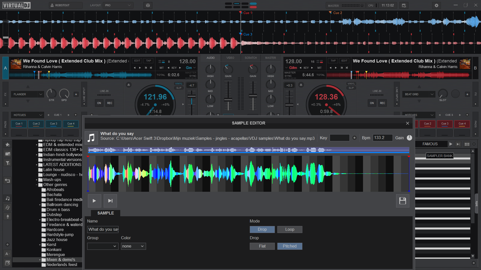Click the 3D cube icon beside the layout selector
This screenshot has width=481, height=270.
(148, 5)
